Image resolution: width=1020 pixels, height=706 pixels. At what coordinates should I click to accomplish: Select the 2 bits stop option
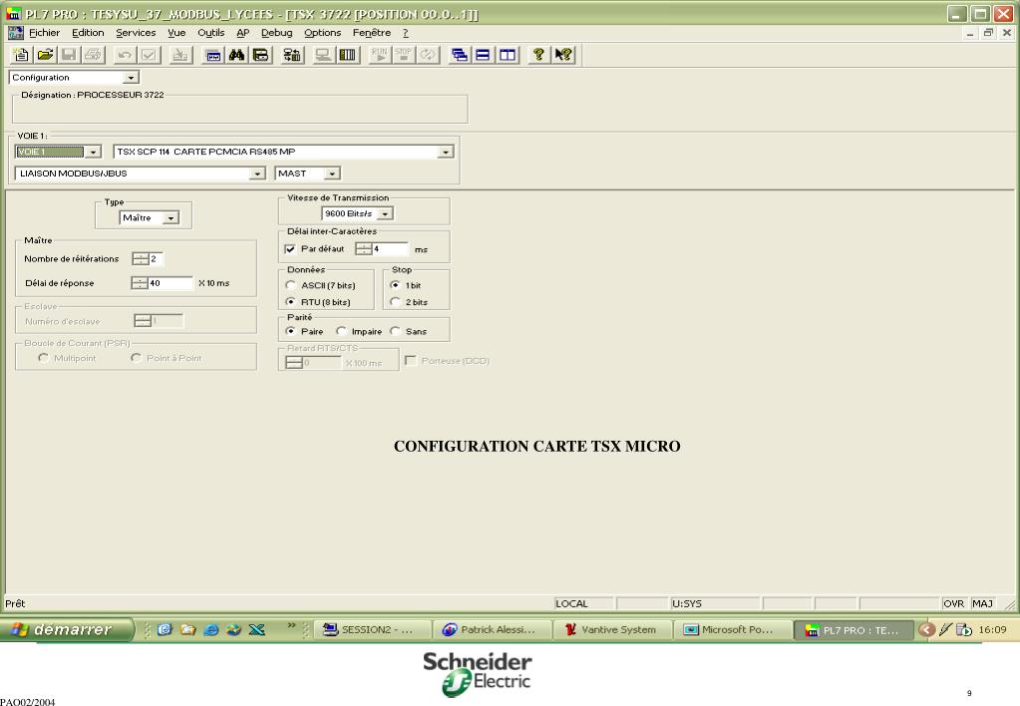395,302
